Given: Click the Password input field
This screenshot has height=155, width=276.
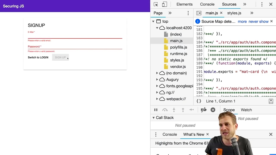Looking at the screenshot, I should tap(75, 47).
